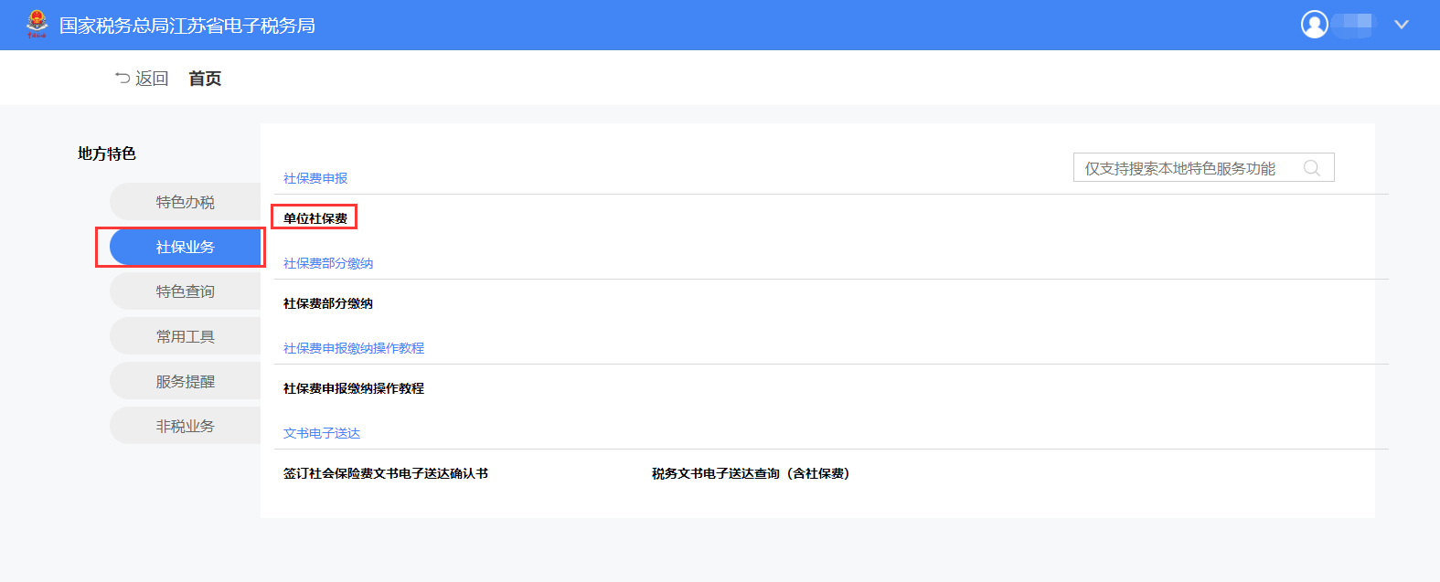Image resolution: width=1440 pixels, height=582 pixels.
Task: Open 签订社会保险费文书电子送达确认书
Action: pyautogui.click(x=386, y=473)
